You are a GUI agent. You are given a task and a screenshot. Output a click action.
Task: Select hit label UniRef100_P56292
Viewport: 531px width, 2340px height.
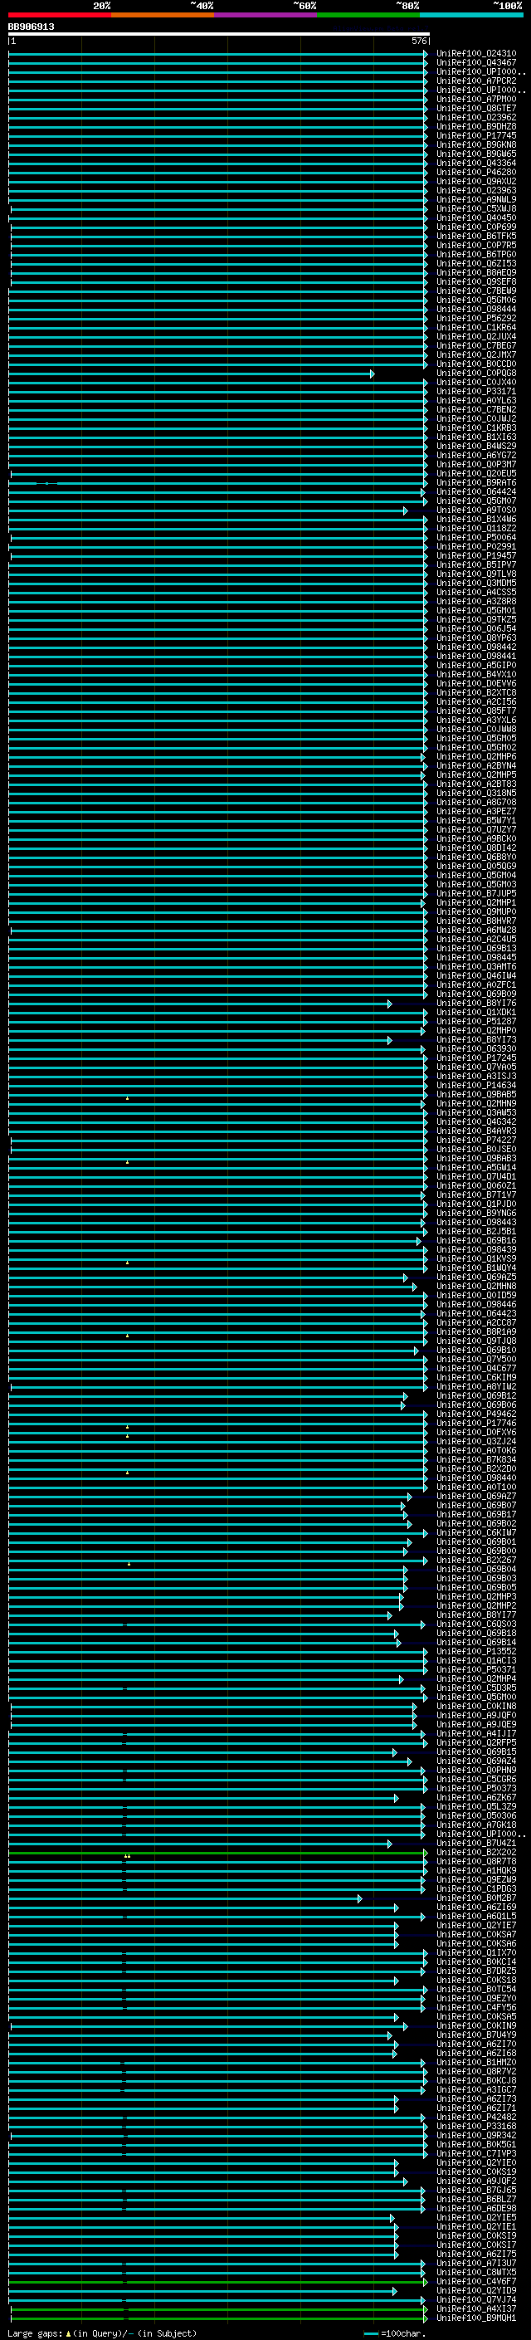[x=476, y=318]
